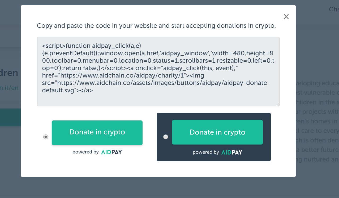Click the dark-background Donate in crypto button
Screen dimensions: 339x198
[x=217, y=132]
